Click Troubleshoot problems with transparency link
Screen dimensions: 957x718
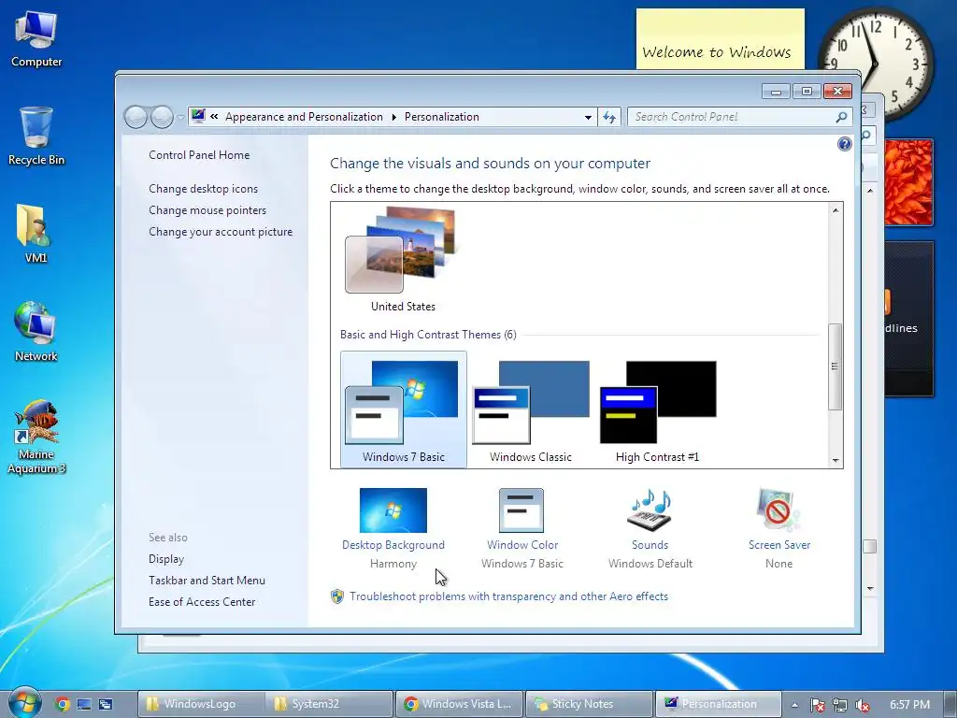509,596
